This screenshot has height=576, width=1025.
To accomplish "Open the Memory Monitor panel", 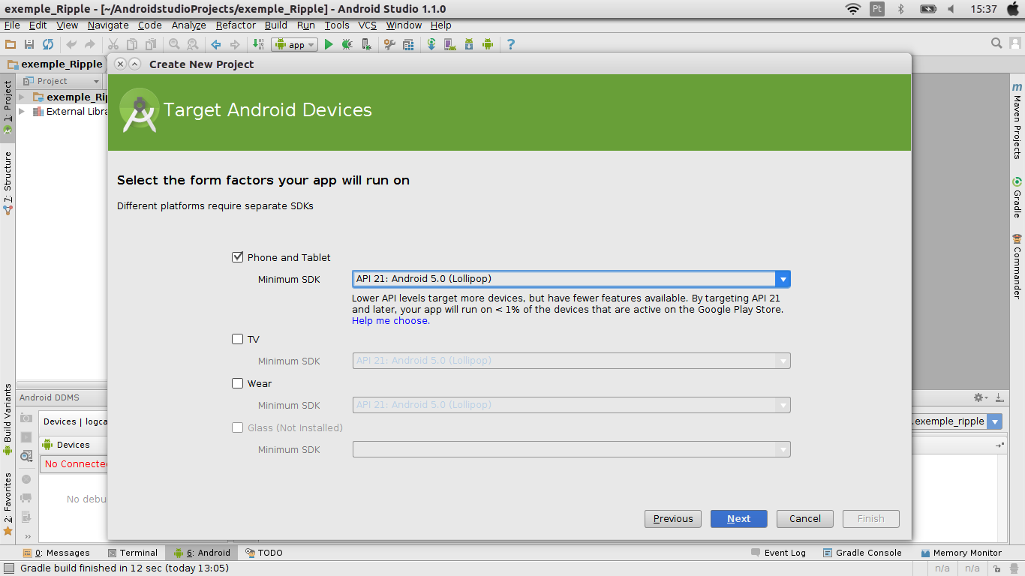I will click(x=961, y=553).
